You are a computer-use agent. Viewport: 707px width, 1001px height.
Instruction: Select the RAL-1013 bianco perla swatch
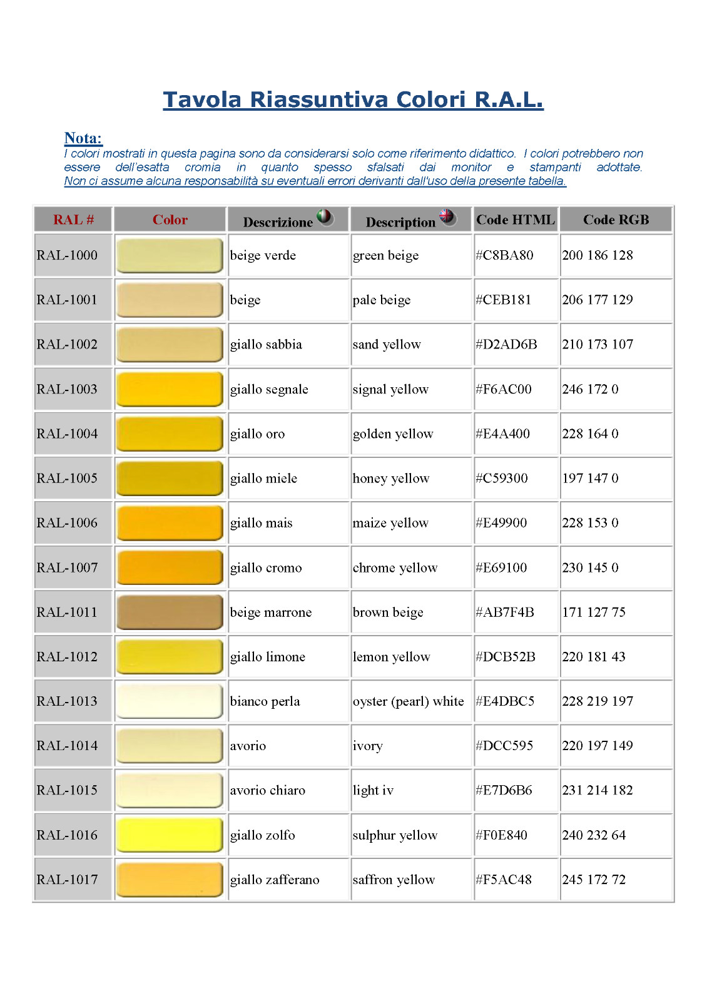tap(170, 701)
